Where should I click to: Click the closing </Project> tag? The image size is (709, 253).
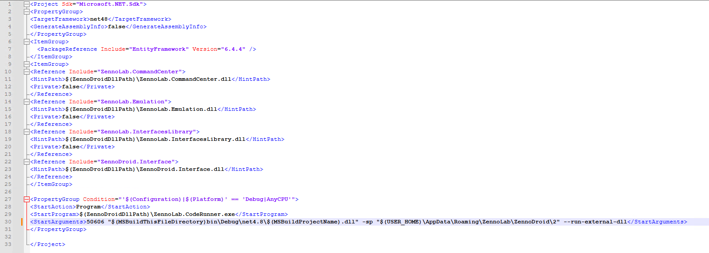(48, 244)
